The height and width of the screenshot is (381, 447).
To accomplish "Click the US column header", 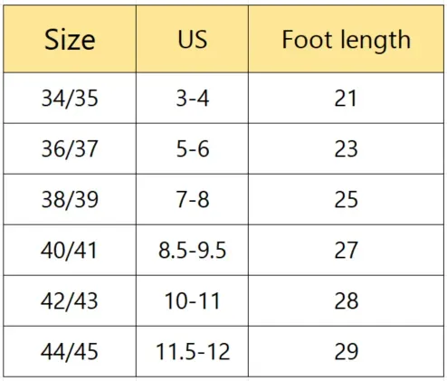I will pos(193,39).
